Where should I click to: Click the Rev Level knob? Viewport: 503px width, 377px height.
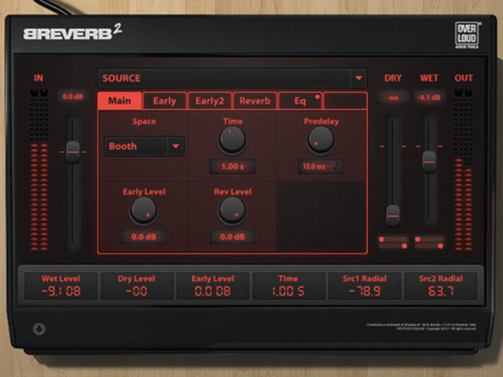pos(233,210)
